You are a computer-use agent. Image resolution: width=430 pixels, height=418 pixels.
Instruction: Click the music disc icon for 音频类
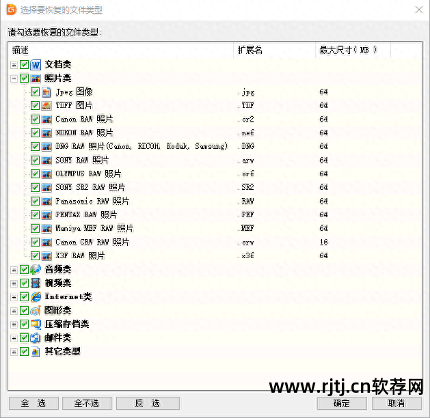tap(36, 270)
